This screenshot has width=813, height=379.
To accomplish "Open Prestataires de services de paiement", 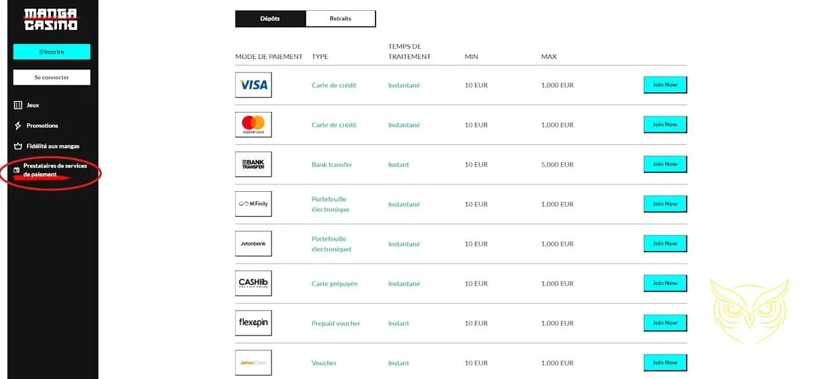I will pos(54,169).
